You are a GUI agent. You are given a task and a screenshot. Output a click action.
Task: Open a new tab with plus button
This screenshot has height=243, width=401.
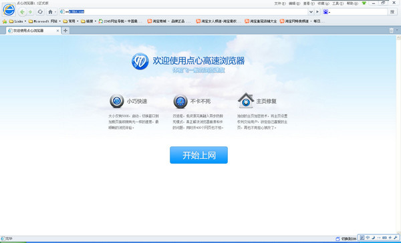(65, 31)
